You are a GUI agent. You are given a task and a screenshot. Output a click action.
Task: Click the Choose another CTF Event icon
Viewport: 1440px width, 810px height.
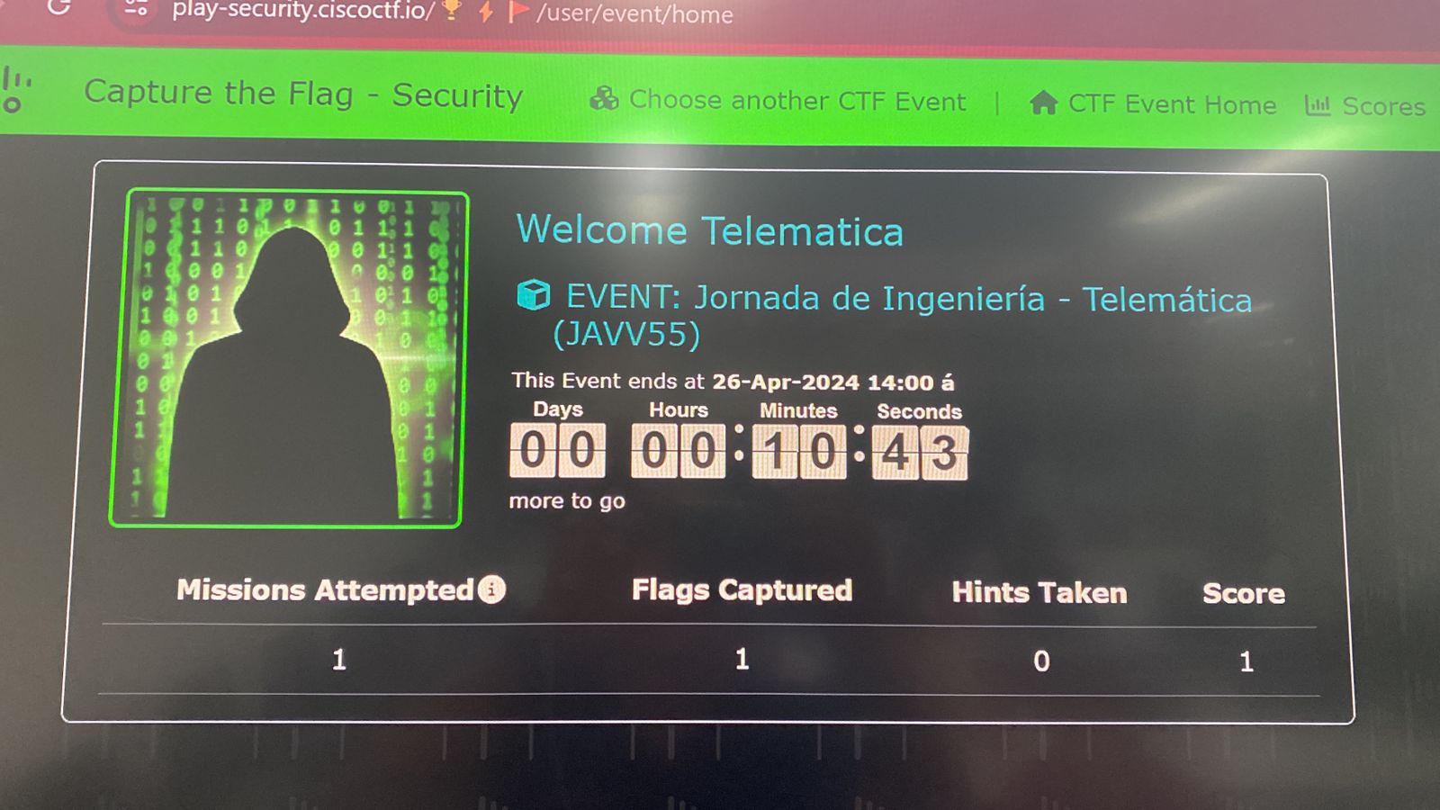(x=604, y=99)
